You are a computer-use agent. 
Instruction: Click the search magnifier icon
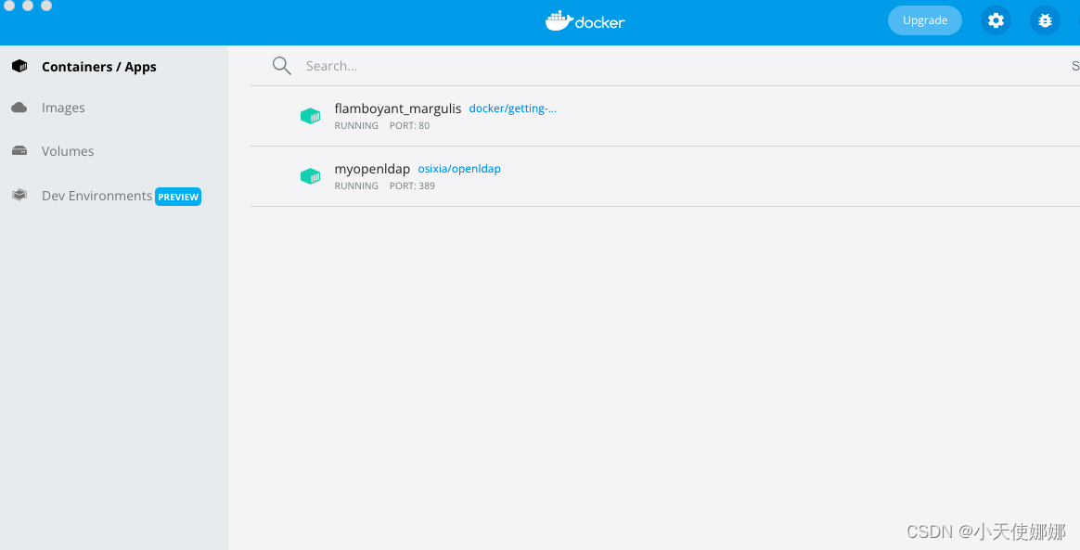(282, 66)
